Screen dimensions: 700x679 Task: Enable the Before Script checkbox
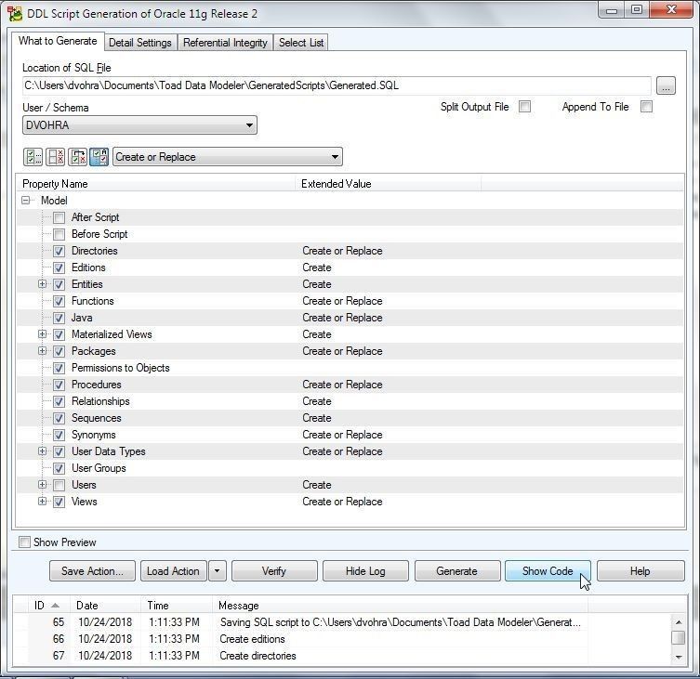click(59, 234)
